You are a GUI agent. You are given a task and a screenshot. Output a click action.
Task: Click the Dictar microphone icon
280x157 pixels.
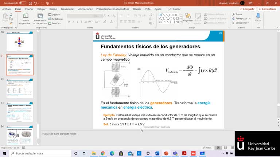tap(258, 16)
